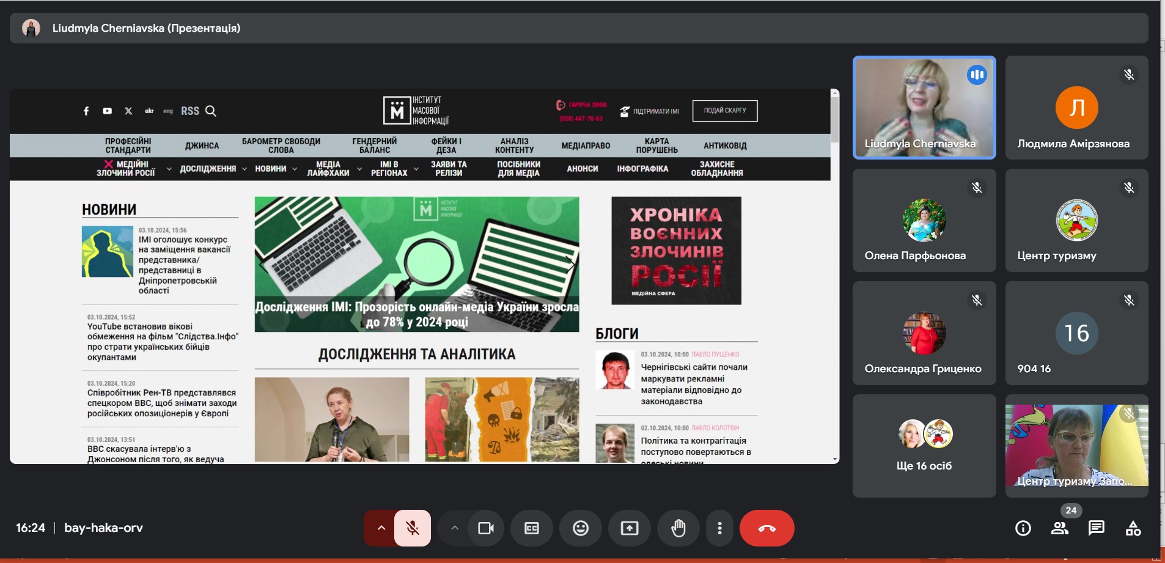The width and height of the screenshot is (1165, 563).
Task: Click the red leave call button
Action: tap(766, 528)
